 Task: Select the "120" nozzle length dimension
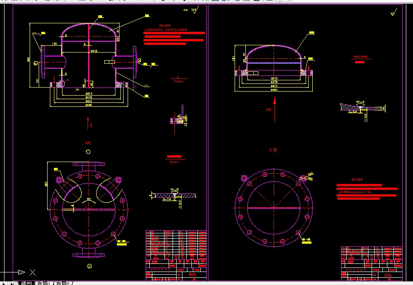coord(55,44)
